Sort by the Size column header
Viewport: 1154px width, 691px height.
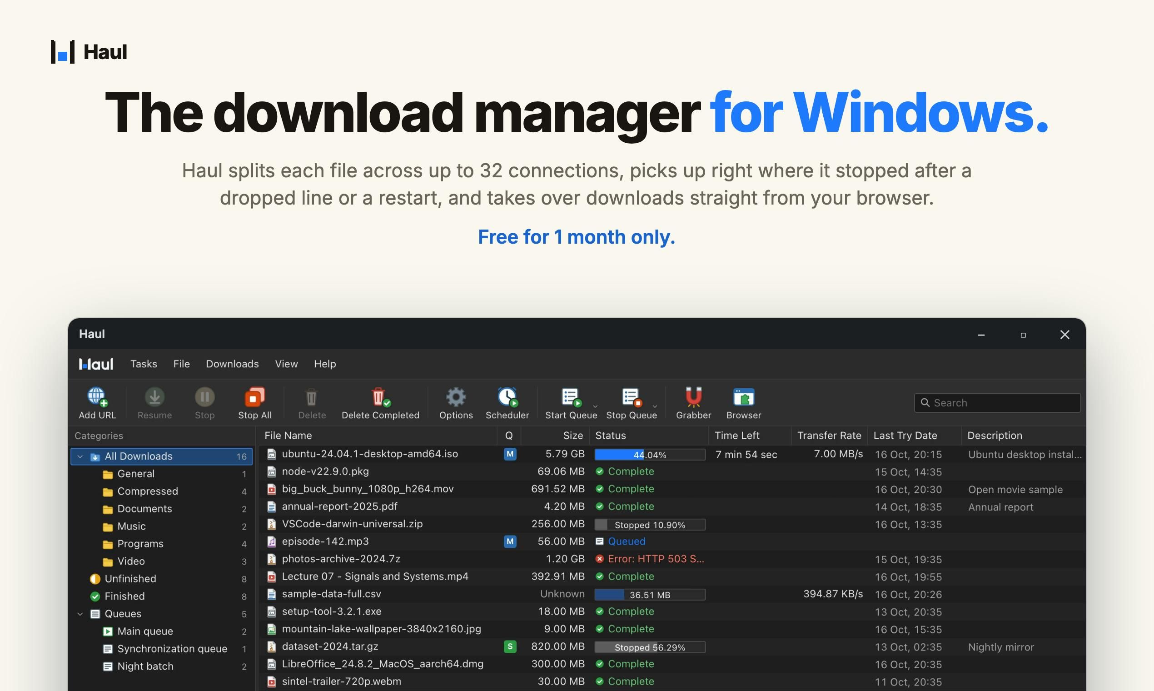click(x=555, y=436)
